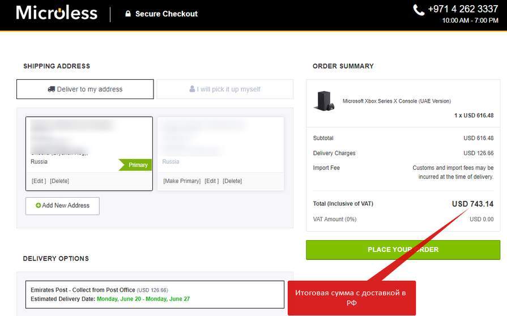Viewport: 507px width, 316px height.
Task: Delete the second shipping address
Action: (232, 181)
